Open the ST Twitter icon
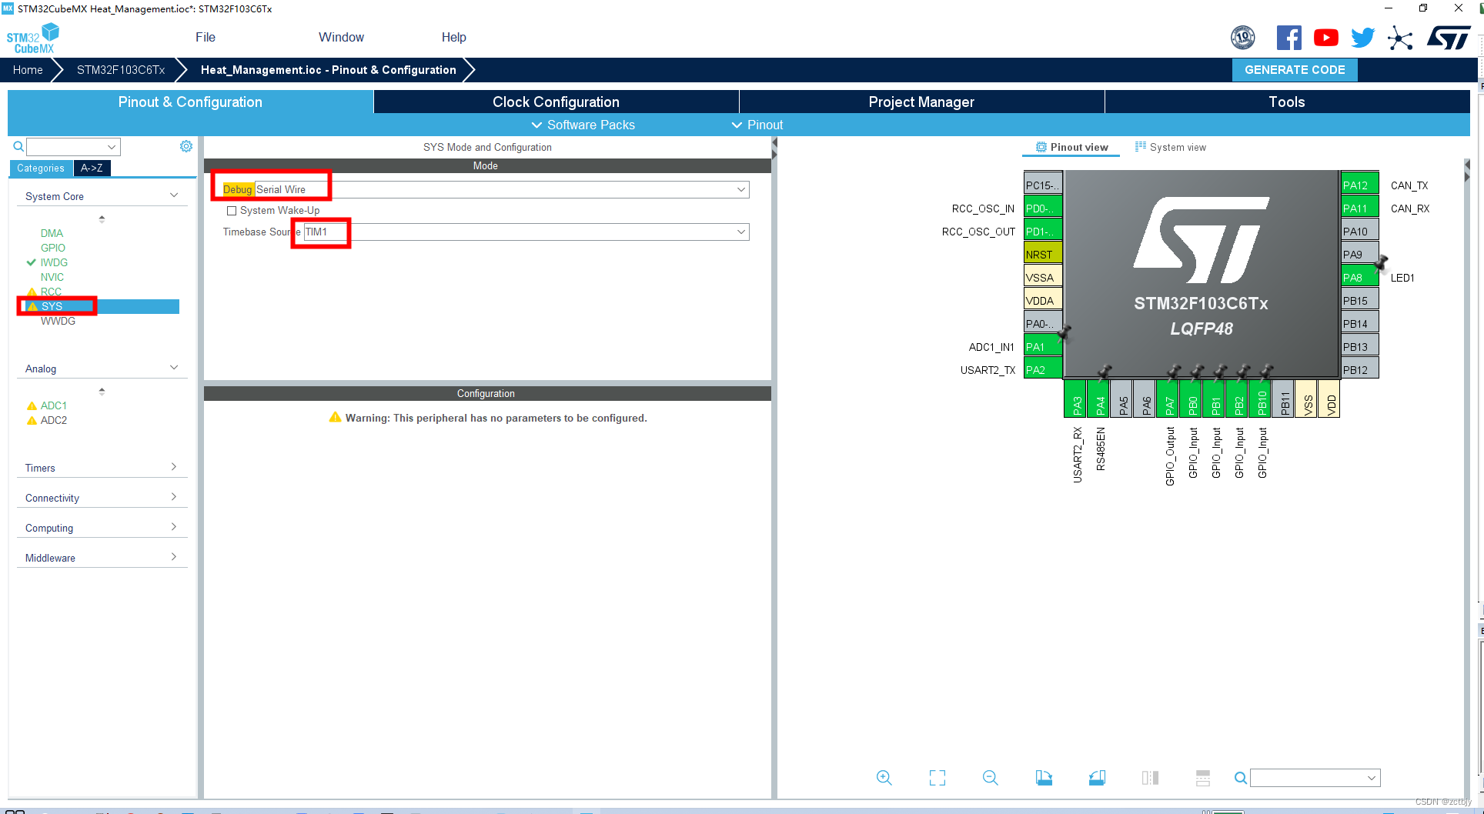 (1362, 38)
